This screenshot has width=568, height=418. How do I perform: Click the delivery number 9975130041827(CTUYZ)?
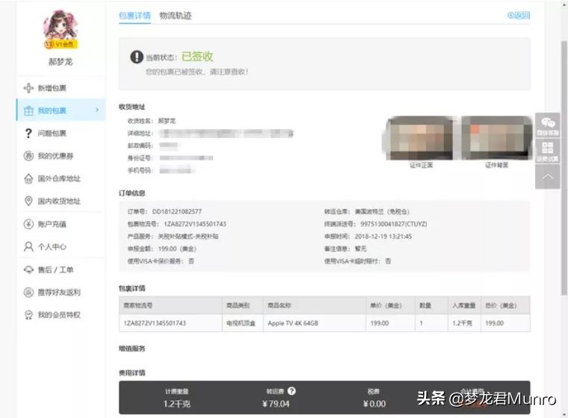[x=394, y=224]
